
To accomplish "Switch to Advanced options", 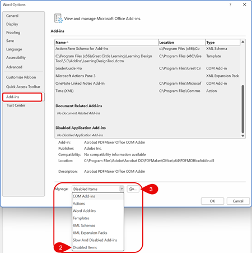I will click(14, 67).
